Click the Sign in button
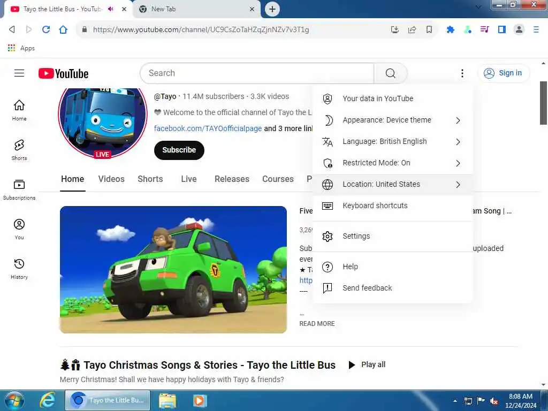The image size is (548, 411). coord(503,73)
